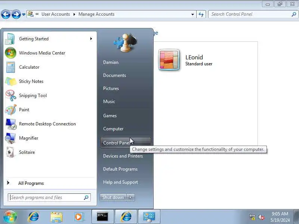The width and height of the screenshot is (299, 224).
Task: Open Damian personal folder
Action: point(111,62)
